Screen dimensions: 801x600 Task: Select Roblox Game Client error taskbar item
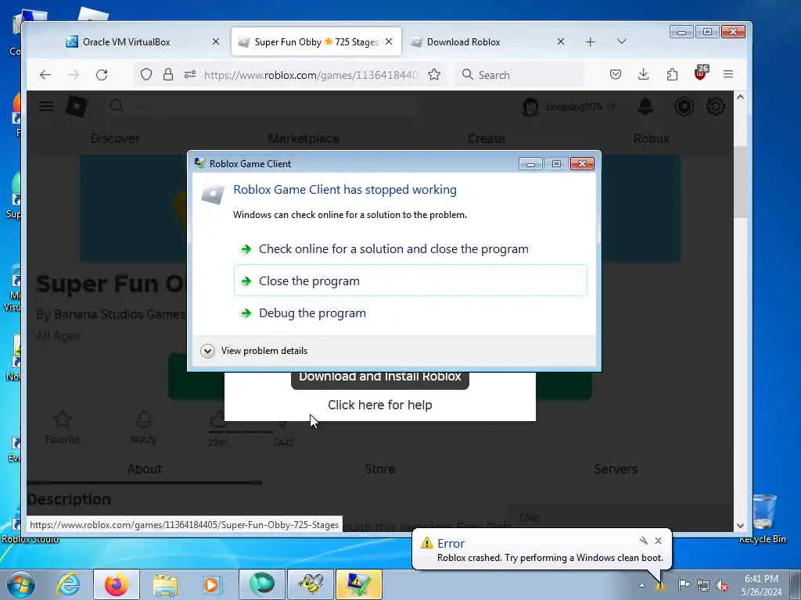pos(358,584)
